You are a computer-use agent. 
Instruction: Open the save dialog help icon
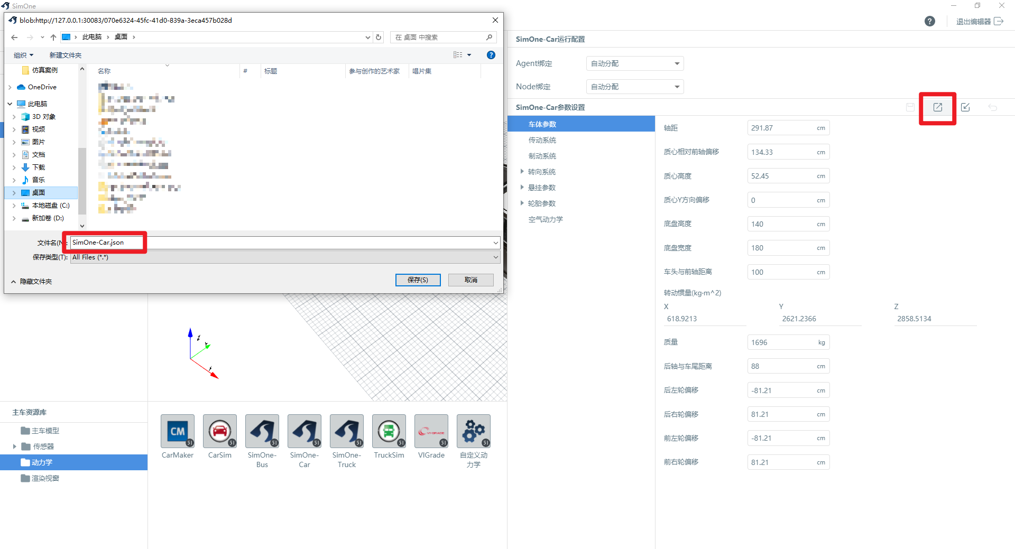(x=491, y=55)
